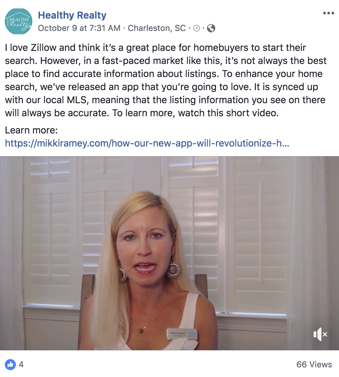Viewport: 339px width, 377px height.
Task: Show who reacted via the 4 count
Action: pos(21,365)
